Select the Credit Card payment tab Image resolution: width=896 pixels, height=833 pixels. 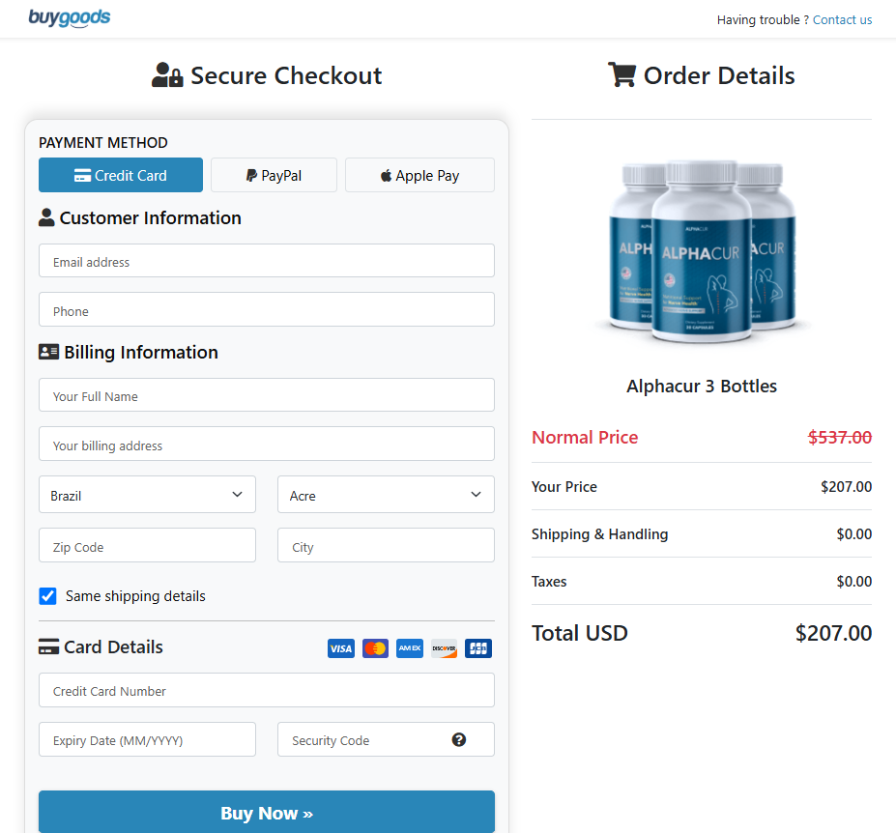(x=121, y=175)
